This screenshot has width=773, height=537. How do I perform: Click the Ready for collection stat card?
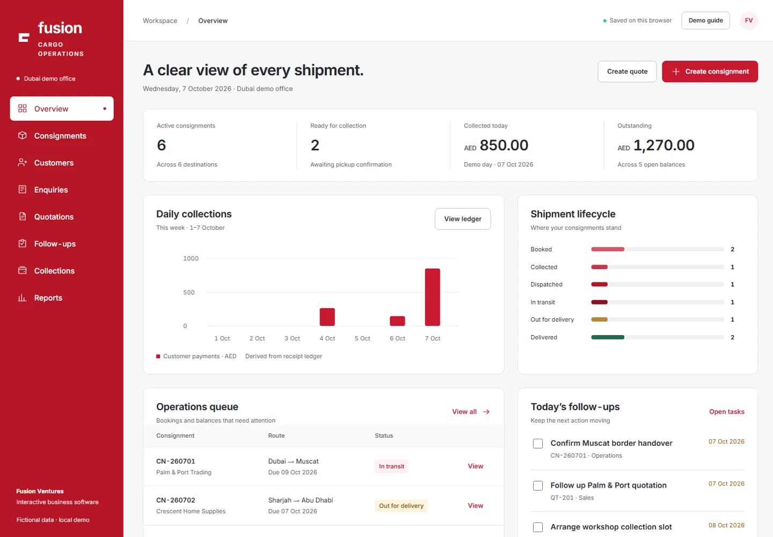point(373,145)
